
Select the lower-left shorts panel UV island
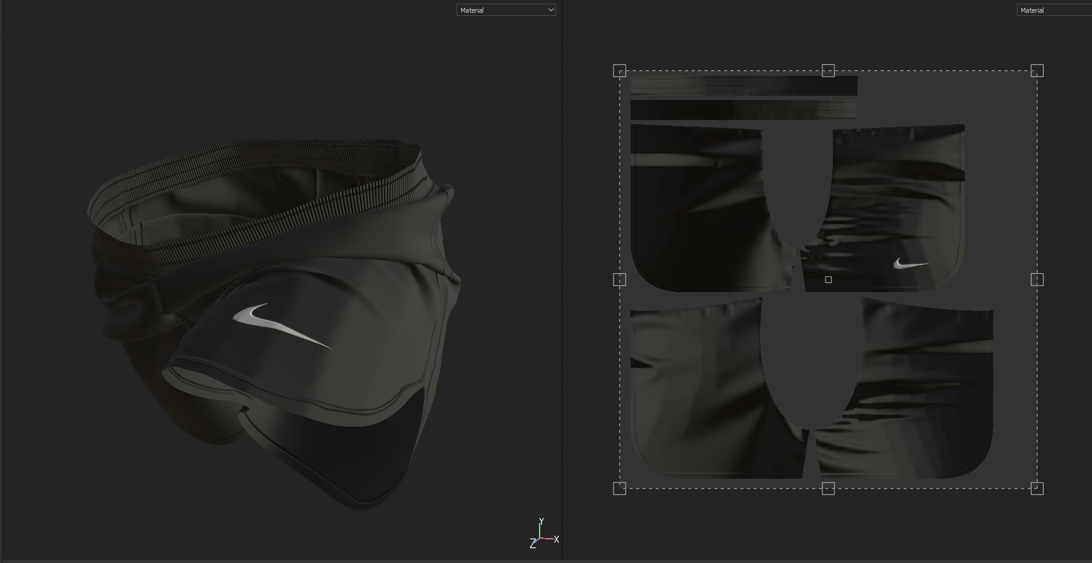pos(697,388)
